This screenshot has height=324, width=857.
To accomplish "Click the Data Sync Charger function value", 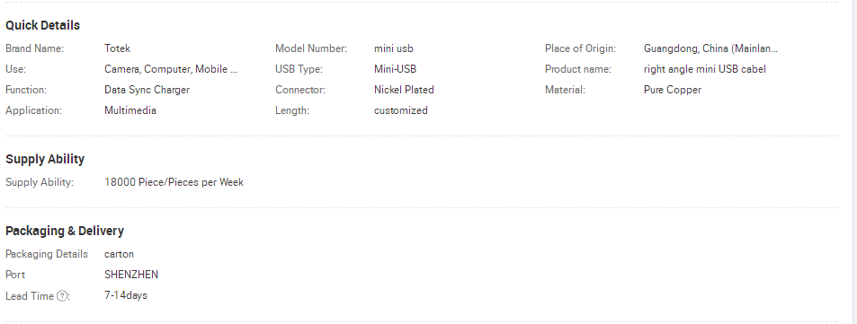I will pos(147,90).
